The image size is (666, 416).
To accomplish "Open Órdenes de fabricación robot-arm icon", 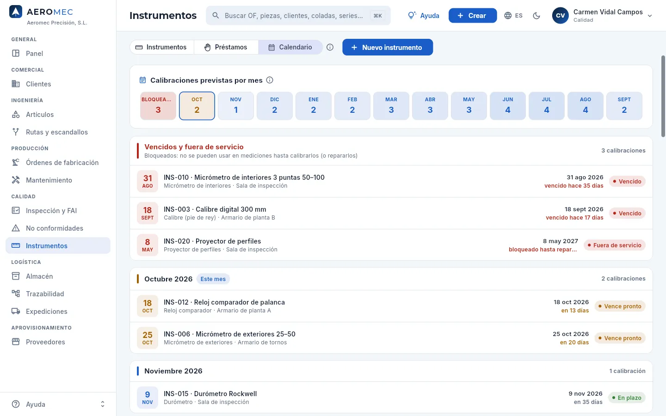I will click(16, 162).
